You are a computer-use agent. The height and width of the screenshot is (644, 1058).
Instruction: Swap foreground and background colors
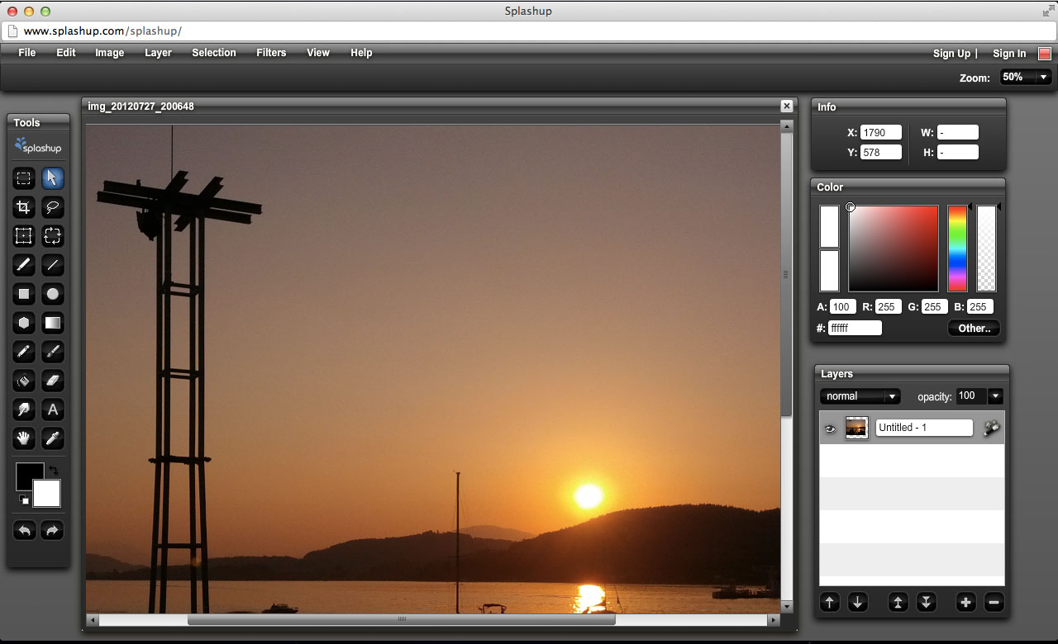(54, 471)
